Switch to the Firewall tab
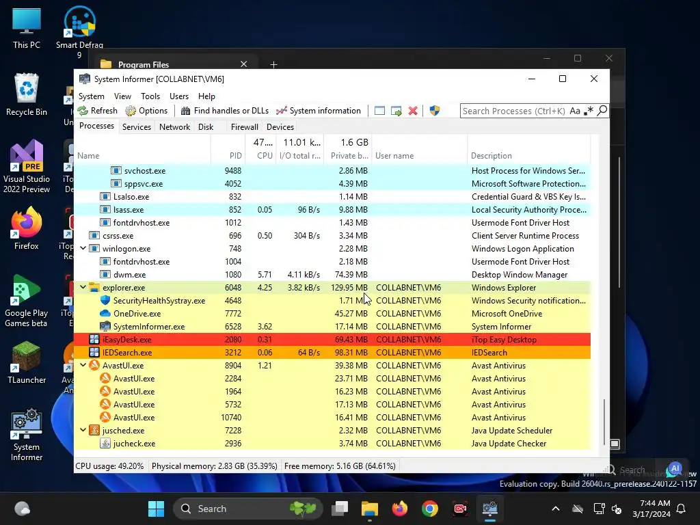Image resolution: width=700 pixels, height=525 pixels. (244, 126)
